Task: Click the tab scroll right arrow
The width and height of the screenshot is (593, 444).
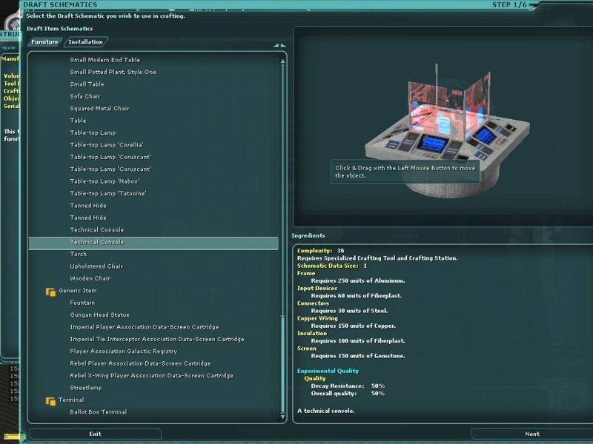Action: click(x=282, y=45)
